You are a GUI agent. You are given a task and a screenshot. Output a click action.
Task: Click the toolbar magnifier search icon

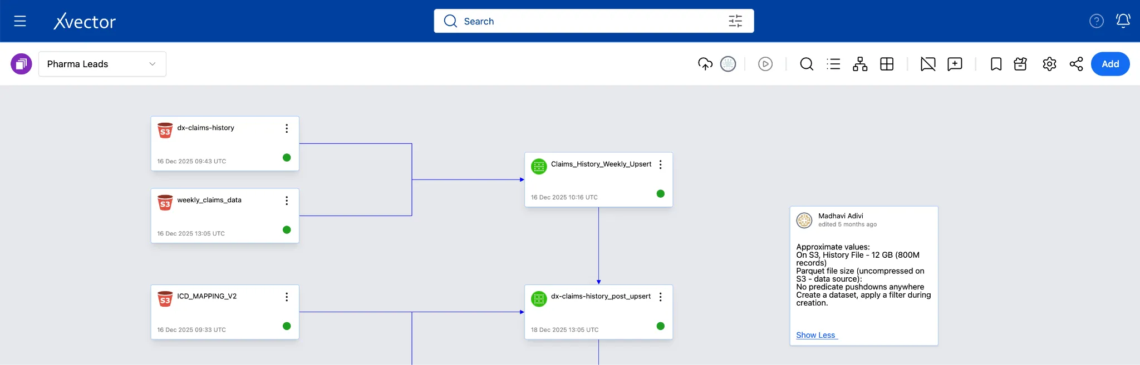pos(807,64)
